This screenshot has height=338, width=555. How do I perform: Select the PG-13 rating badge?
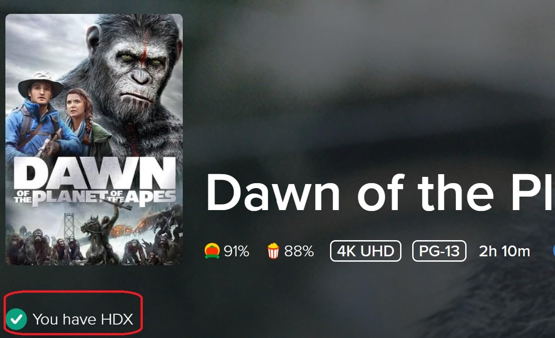(x=439, y=251)
